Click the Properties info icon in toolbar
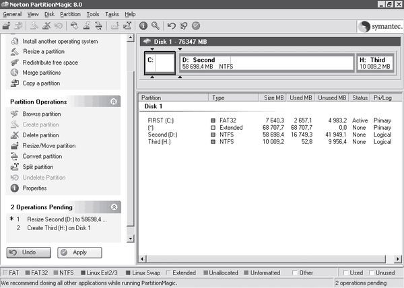This screenshot has width=404, height=288. 143,26
